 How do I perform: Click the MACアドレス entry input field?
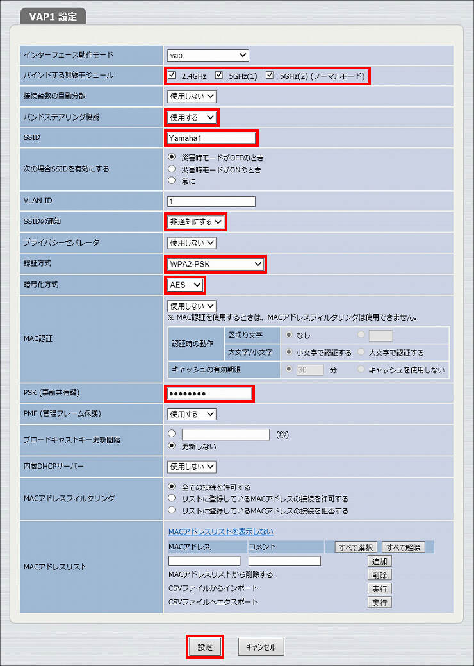click(x=204, y=561)
